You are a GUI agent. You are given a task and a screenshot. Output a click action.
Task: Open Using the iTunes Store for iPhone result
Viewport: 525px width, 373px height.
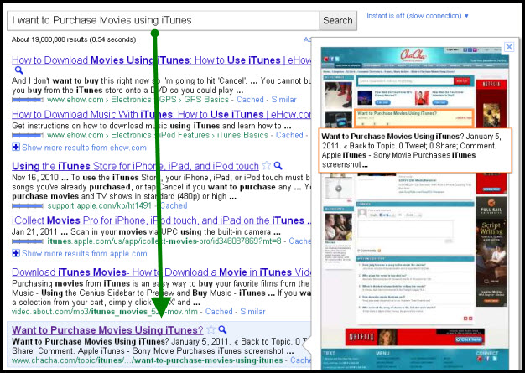135,166
